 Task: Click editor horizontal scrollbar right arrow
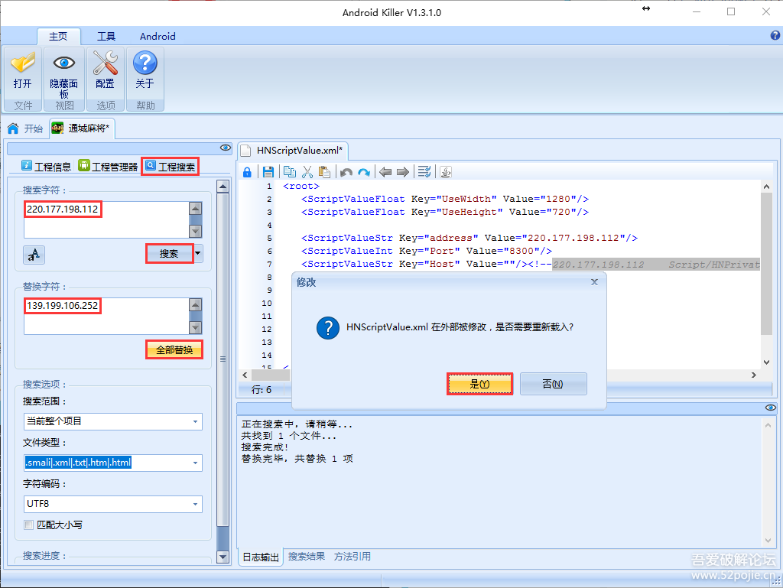754,375
